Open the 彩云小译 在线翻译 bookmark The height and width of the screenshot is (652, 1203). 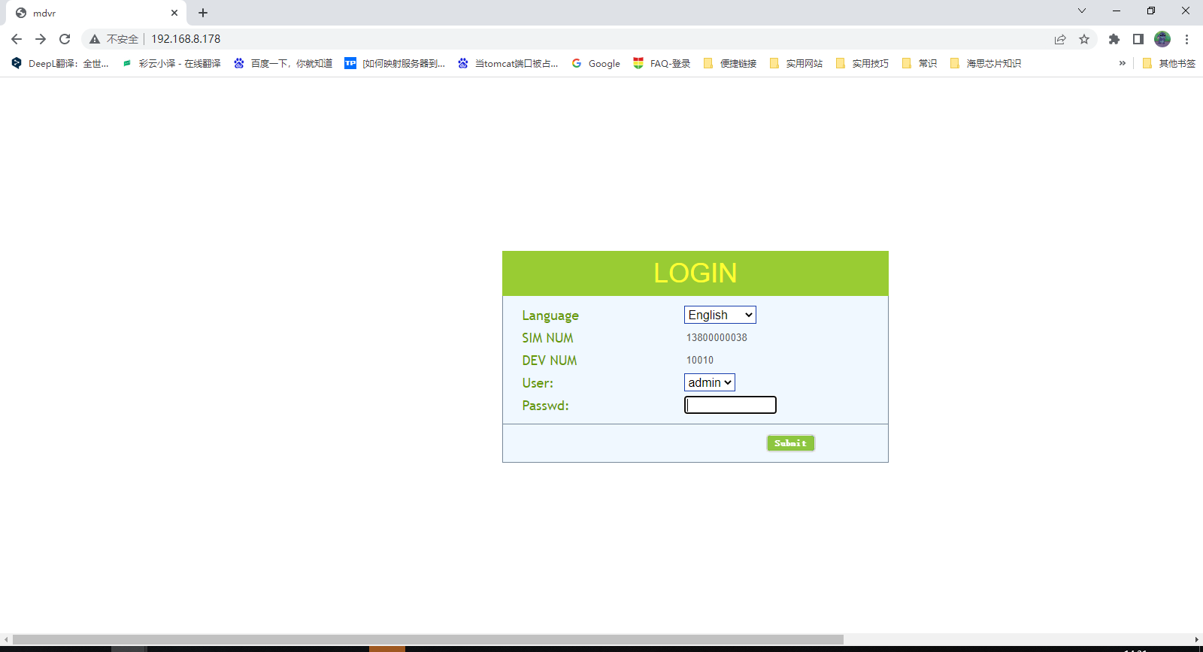(171, 64)
